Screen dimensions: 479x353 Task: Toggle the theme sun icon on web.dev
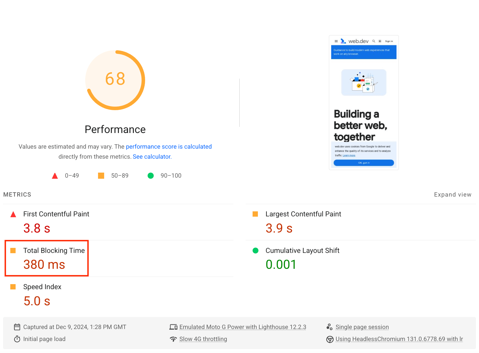click(380, 41)
